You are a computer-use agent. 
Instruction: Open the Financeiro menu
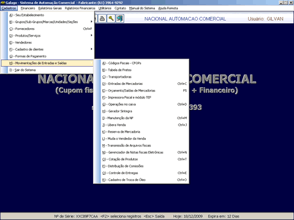(x=28, y=8)
